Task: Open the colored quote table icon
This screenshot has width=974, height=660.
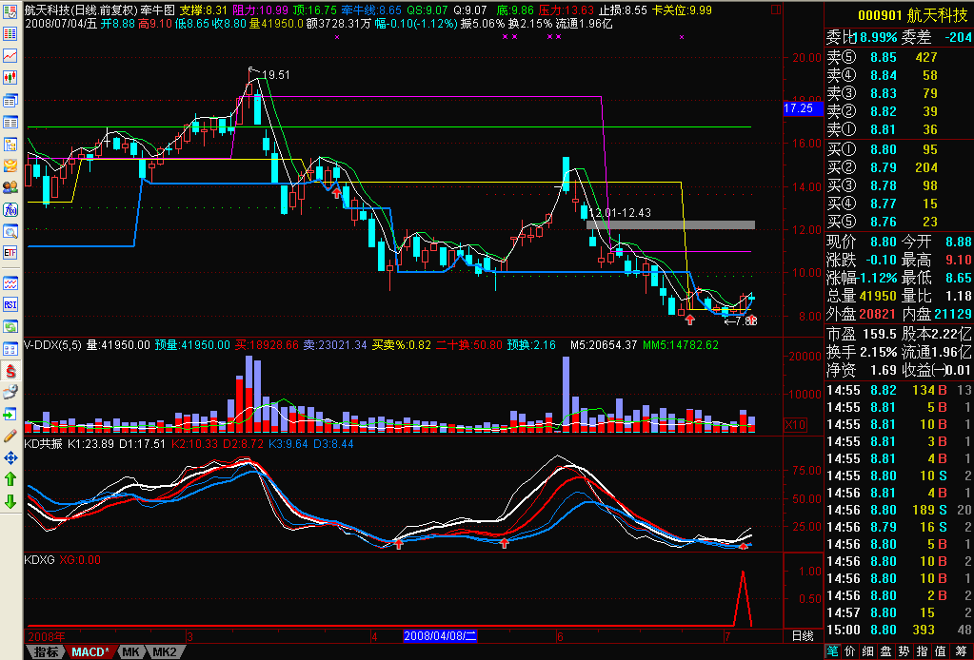Action: [x=10, y=35]
